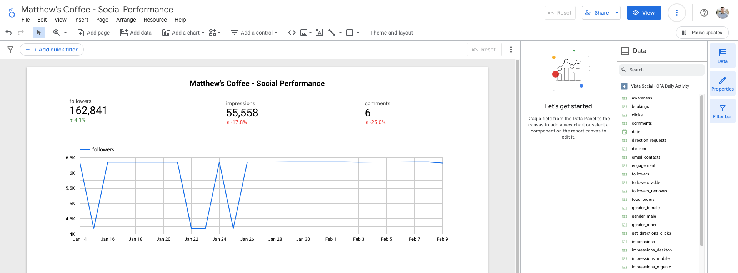This screenshot has width=738, height=273.
Task: Insert an image from the toolbar
Action: 304,33
